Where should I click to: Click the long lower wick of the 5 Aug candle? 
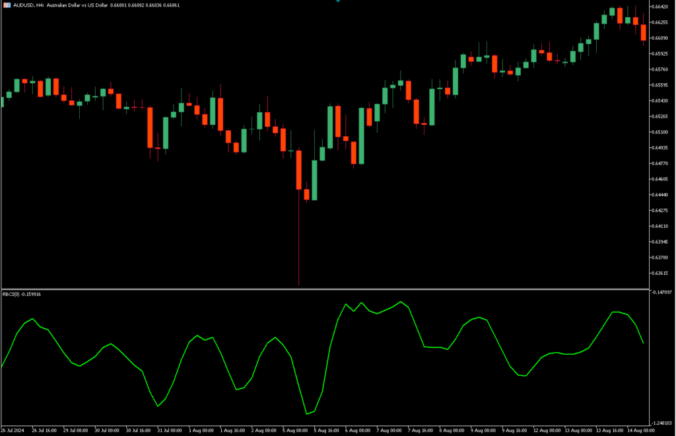[299, 237]
